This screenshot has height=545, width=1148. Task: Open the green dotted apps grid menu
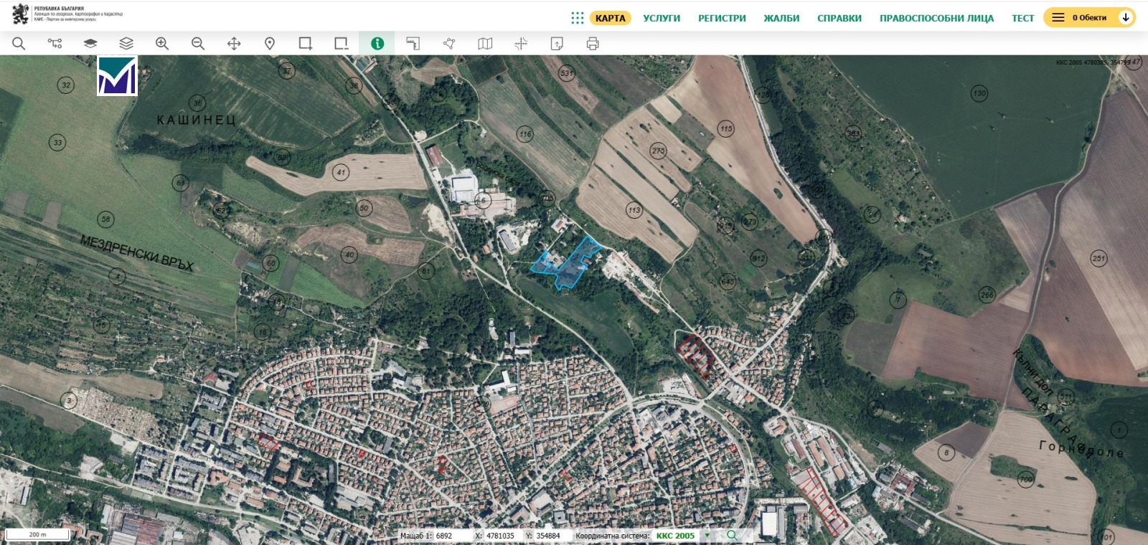coord(577,18)
